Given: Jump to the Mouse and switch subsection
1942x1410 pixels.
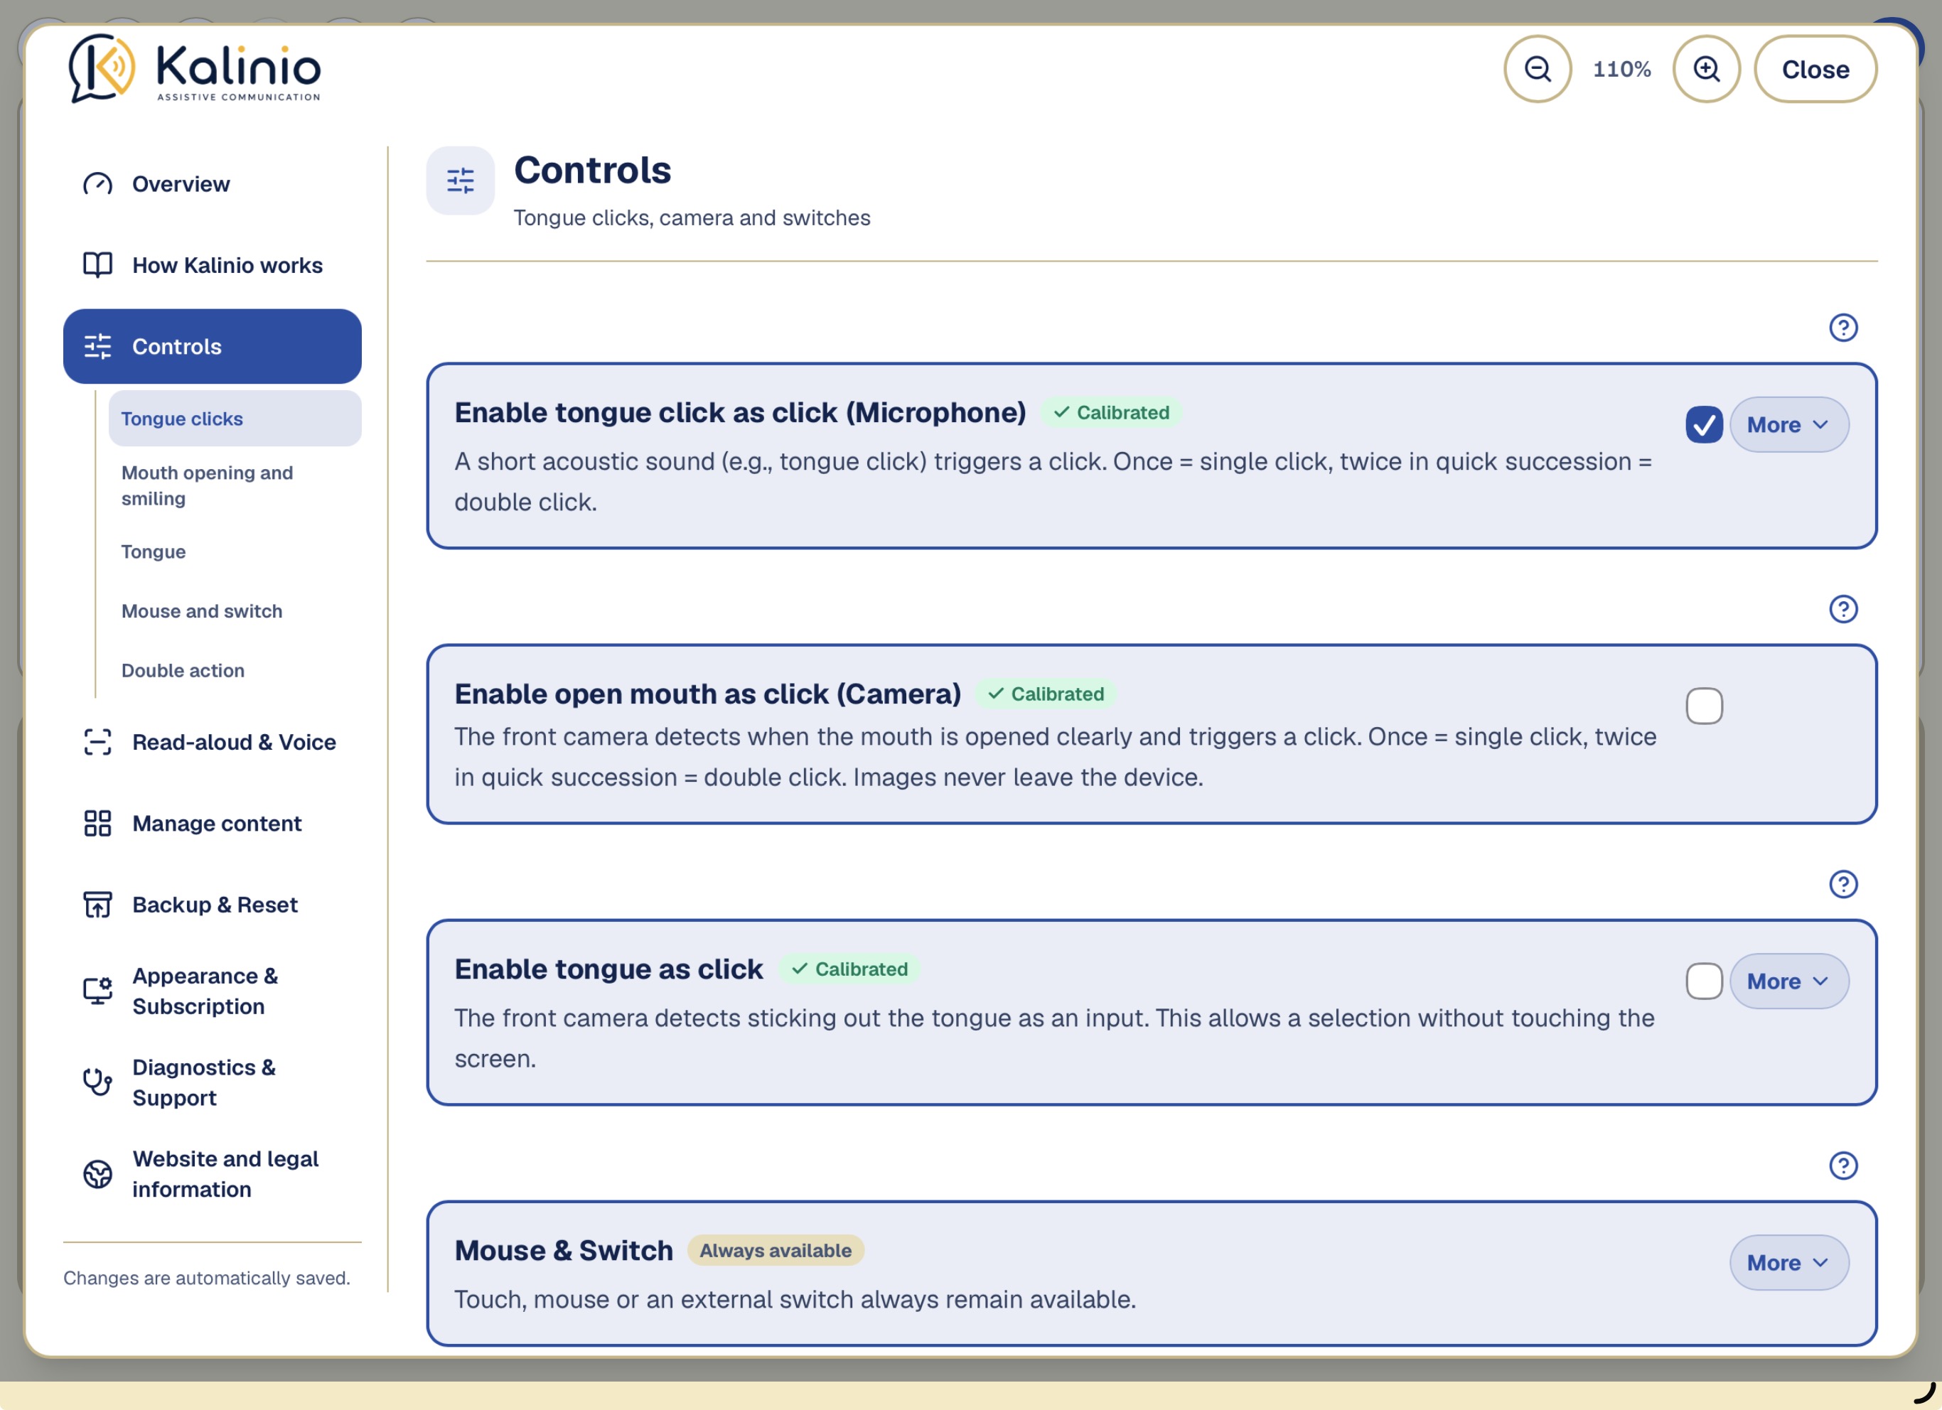Looking at the screenshot, I should coord(235,611).
